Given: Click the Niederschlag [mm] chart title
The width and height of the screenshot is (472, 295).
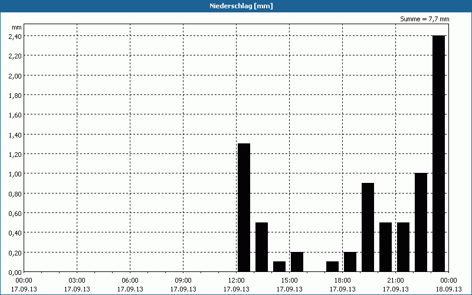Looking at the screenshot, I should click(x=241, y=6).
